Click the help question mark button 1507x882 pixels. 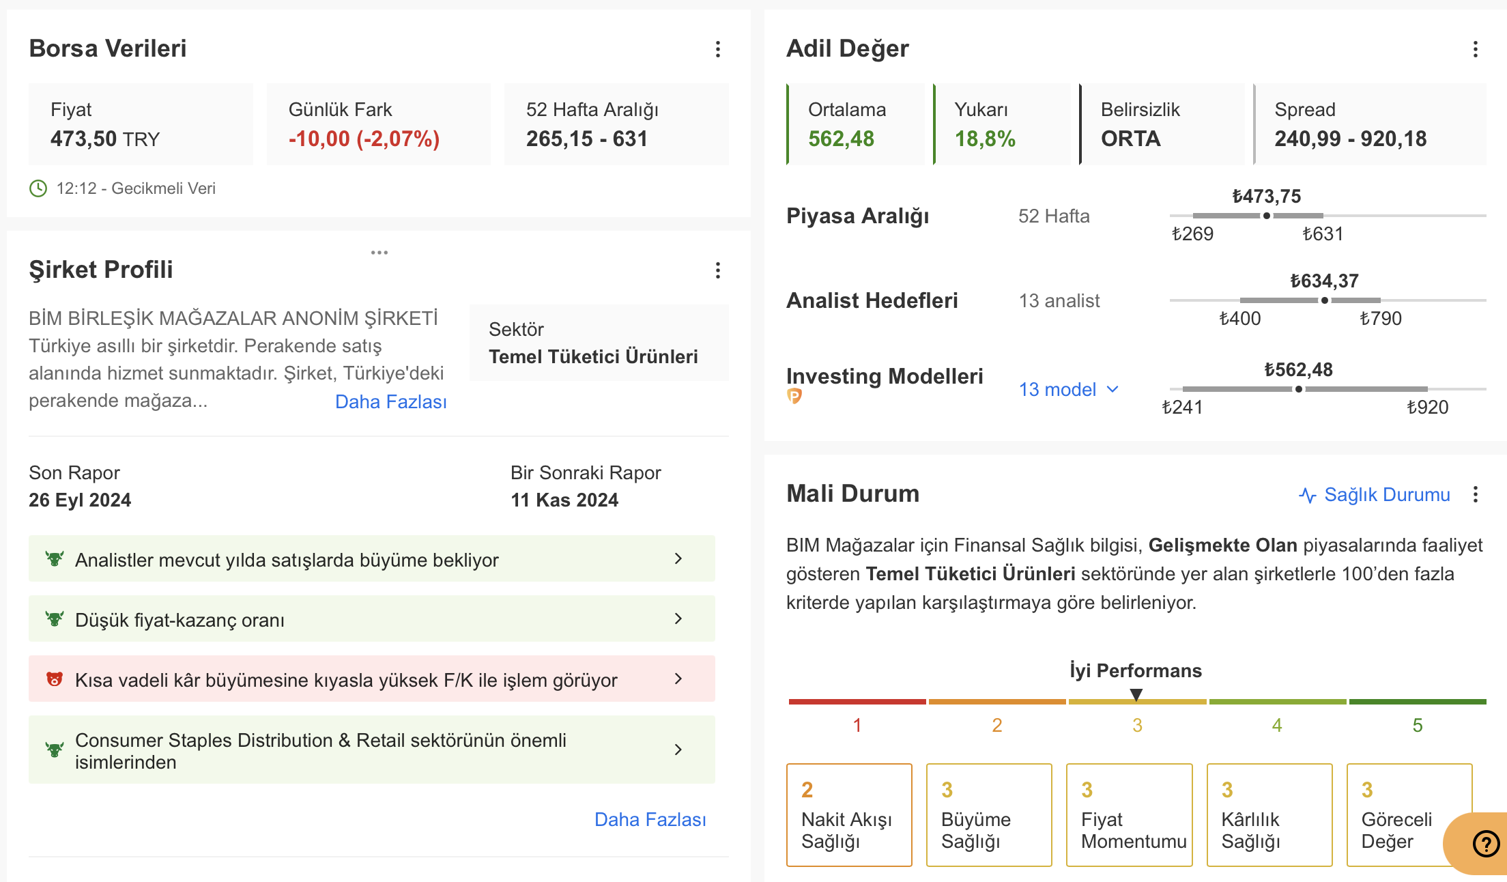[1485, 844]
